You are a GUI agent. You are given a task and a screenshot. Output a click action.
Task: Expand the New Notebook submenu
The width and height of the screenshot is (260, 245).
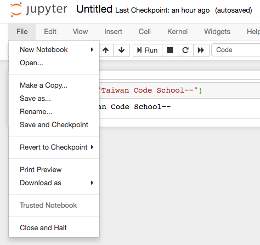[x=54, y=50]
